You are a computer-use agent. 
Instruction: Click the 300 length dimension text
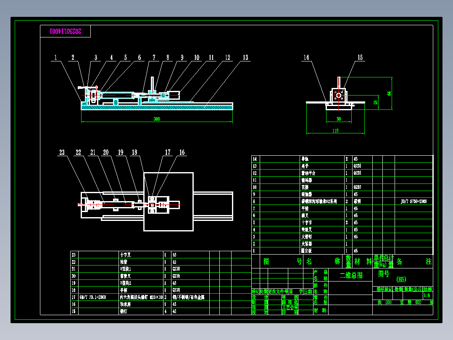click(x=157, y=119)
